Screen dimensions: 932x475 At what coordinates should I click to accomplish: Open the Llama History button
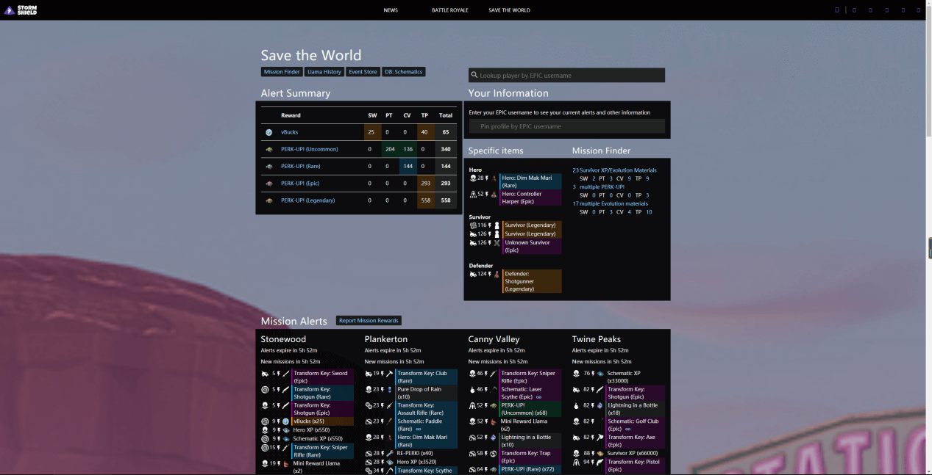coord(324,72)
